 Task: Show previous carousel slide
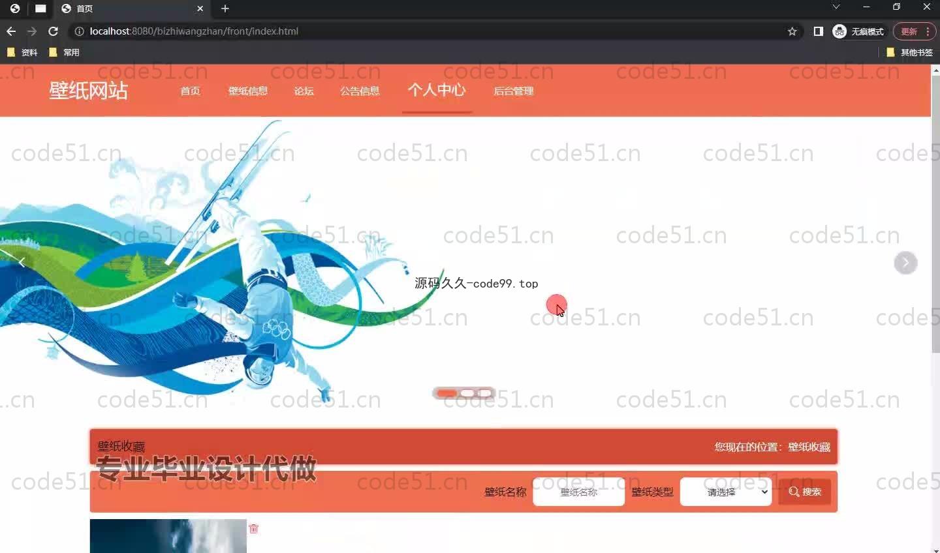(22, 263)
